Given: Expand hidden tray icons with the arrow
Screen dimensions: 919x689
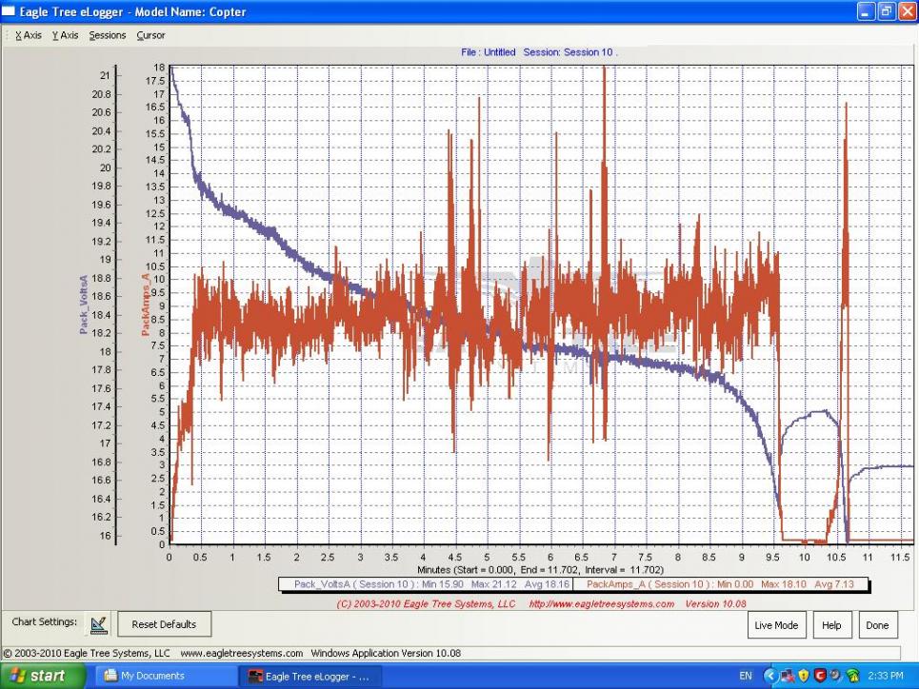Looking at the screenshot, I should coord(771,677).
